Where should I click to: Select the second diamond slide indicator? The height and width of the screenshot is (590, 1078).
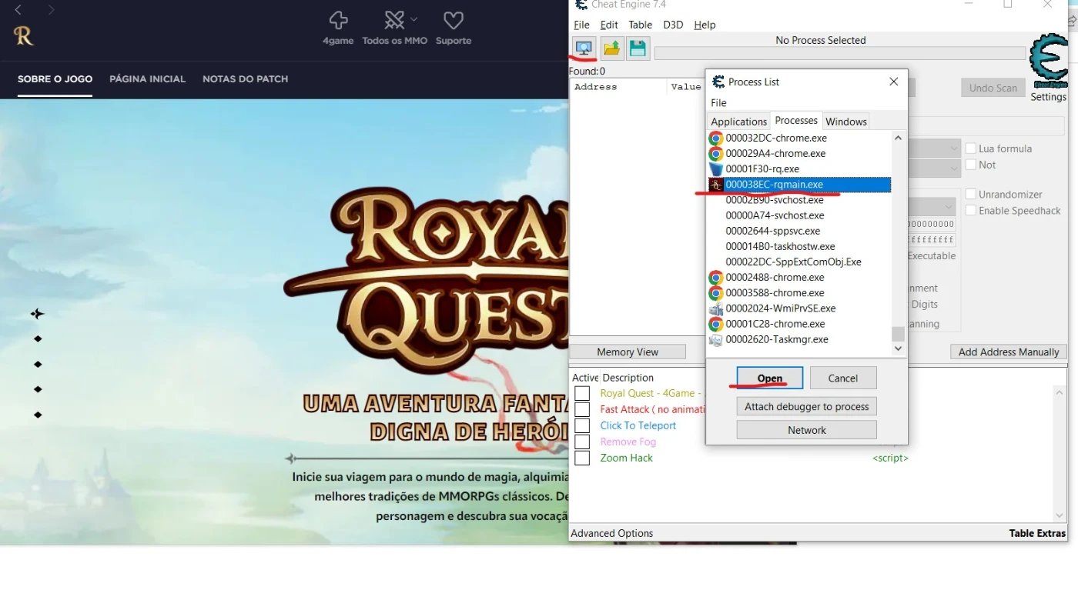pyautogui.click(x=38, y=339)
